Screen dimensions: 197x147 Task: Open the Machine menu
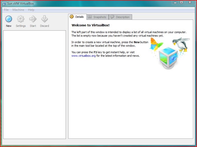click(x=18, y=10)
